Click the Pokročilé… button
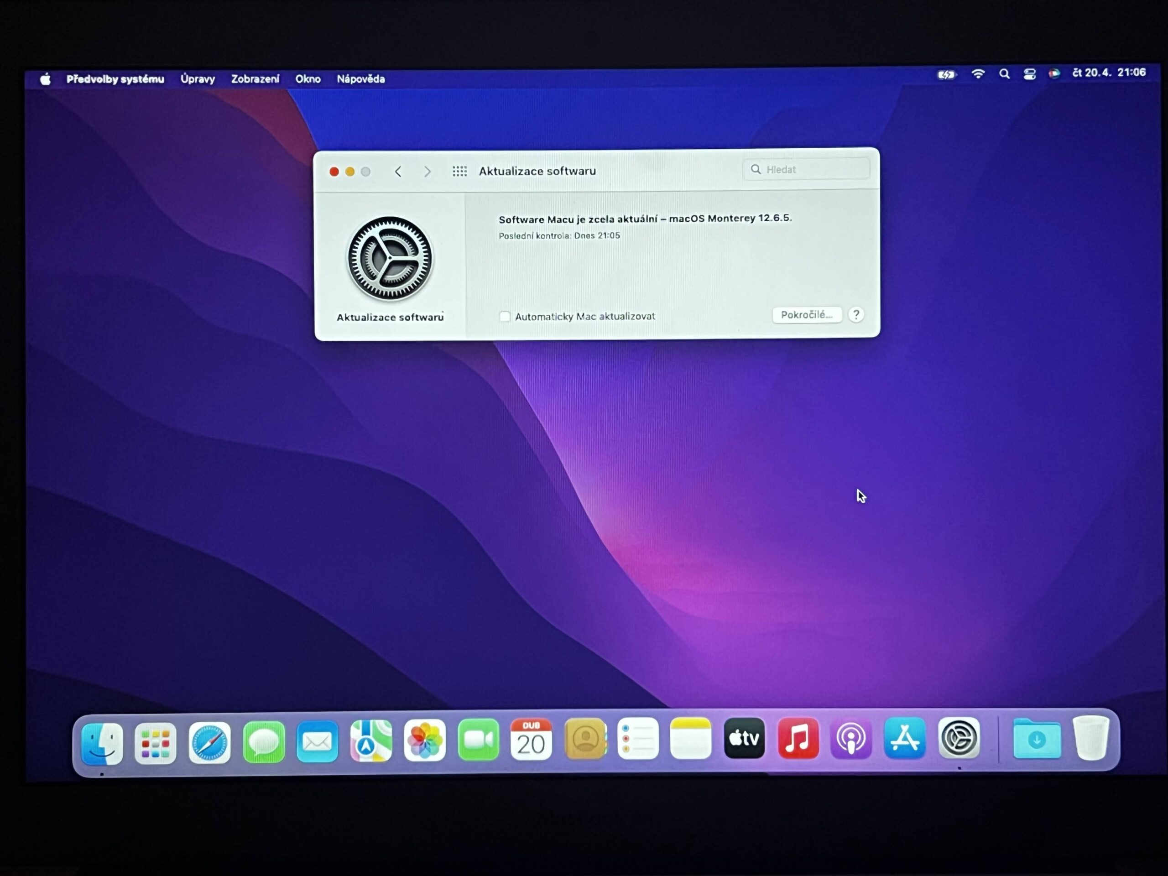This screenshot has width=1168, height=876. (x=806, y=315)
